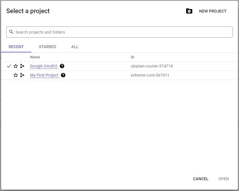Switch to the STARRED tab
The width and height of the screenshot is (239, 191).
[48, 47]
